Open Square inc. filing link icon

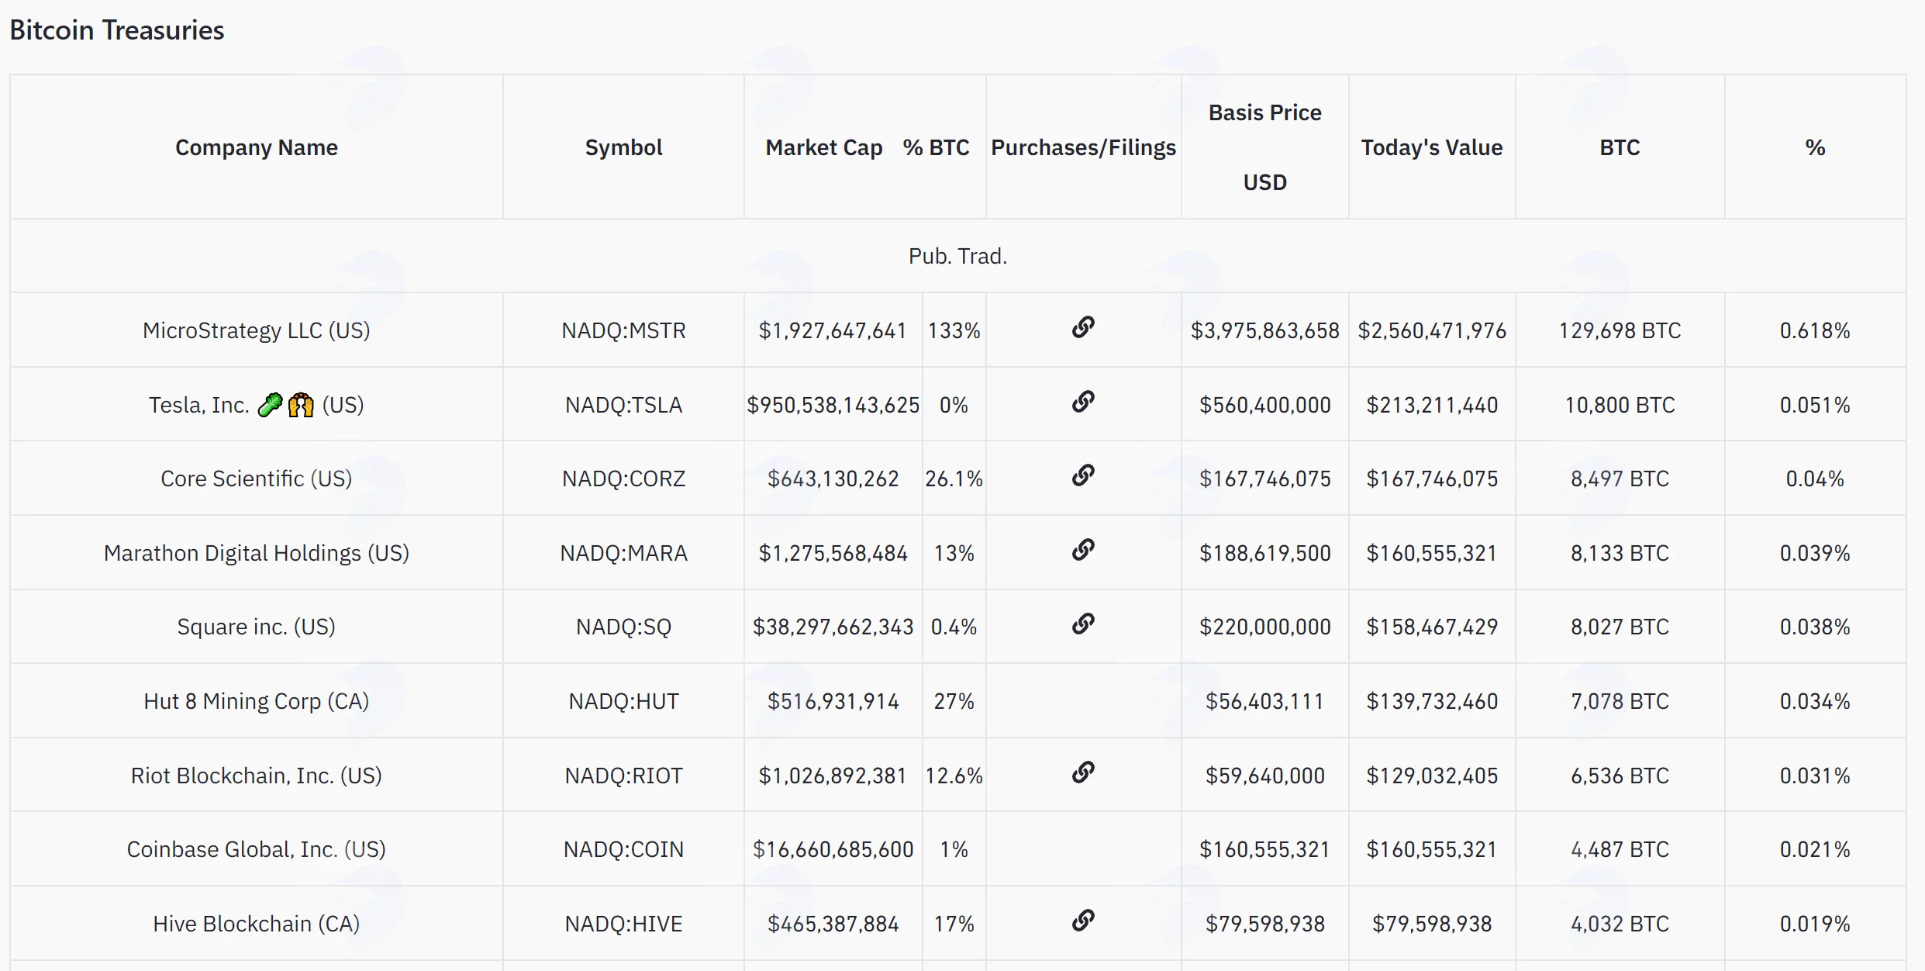1083,624
